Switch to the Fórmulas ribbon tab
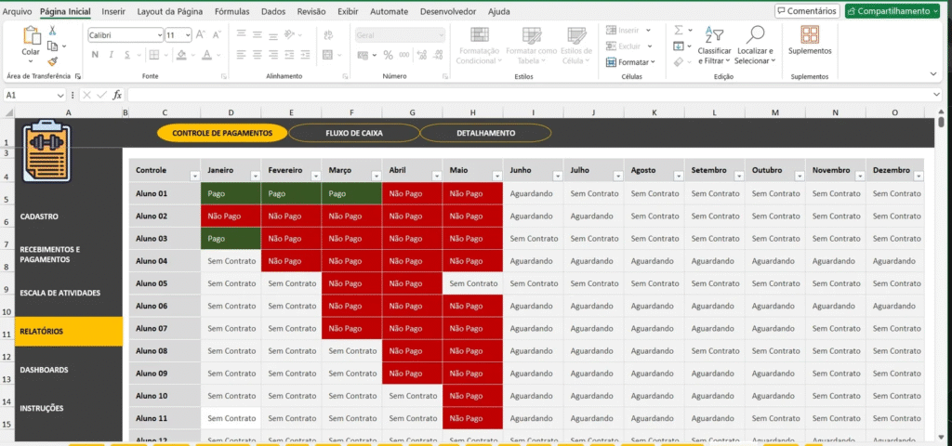 click(231, 12)
